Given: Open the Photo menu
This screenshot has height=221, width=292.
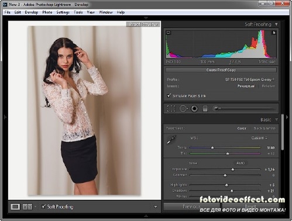Looking at the screenshot, I should click(x=47, y=12).
